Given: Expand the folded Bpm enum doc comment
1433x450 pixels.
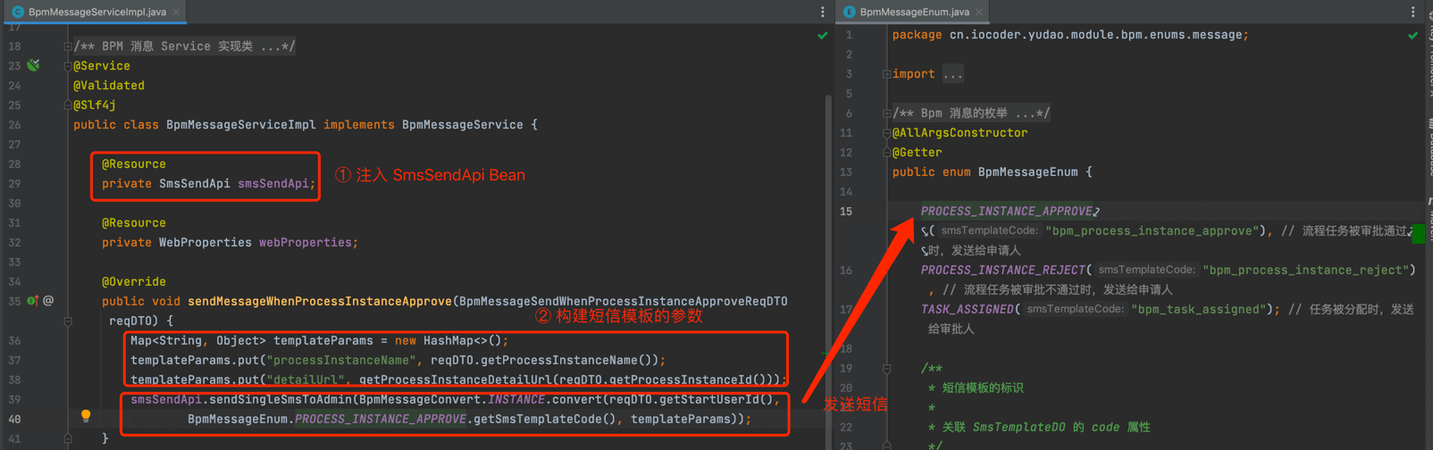Looking at the screenshot, I should coord(886,113).
